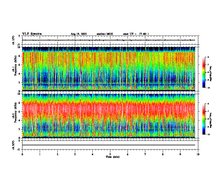
Task: Select the date text "Aug.19, 2023"
Action: pyautogui.click(x=79, y=34)
